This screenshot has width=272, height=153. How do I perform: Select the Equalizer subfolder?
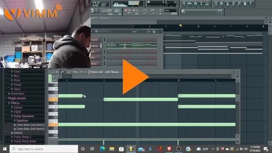(x=21, y=121)
